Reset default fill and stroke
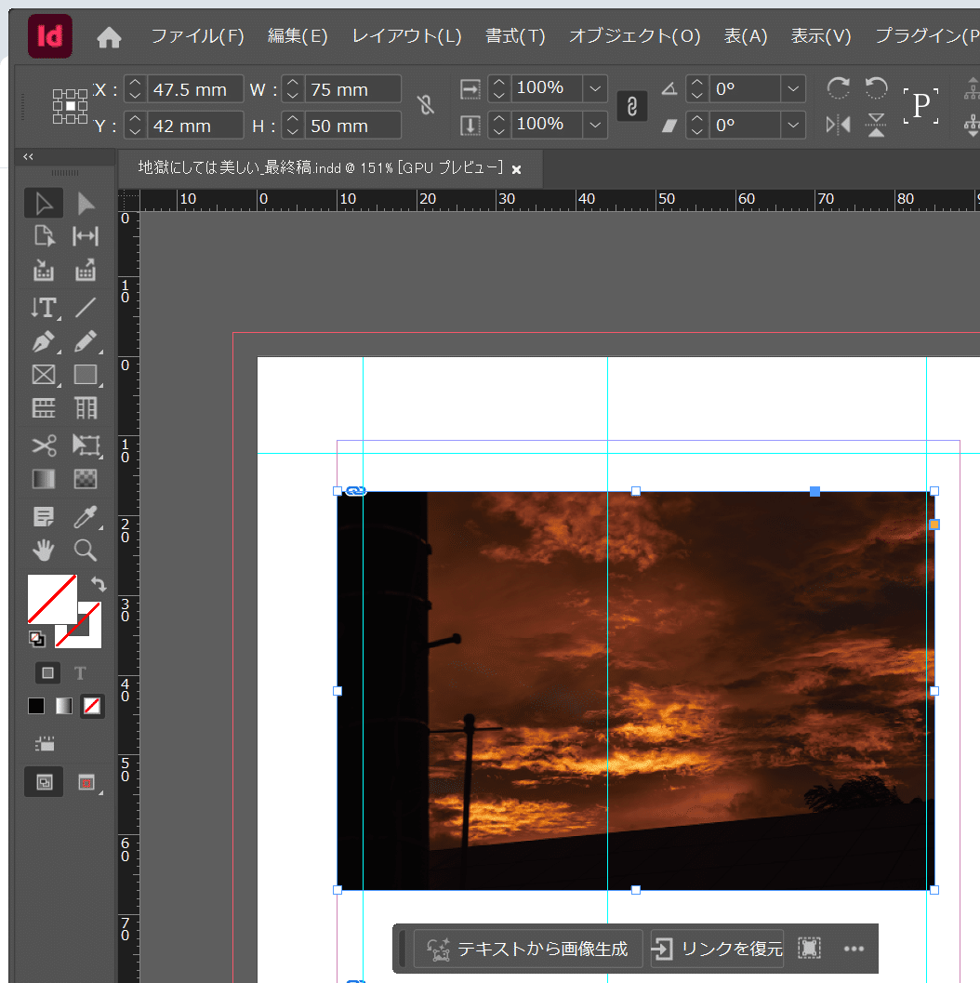The width and height of the screenshot is (980, 983). pos(37,639)
